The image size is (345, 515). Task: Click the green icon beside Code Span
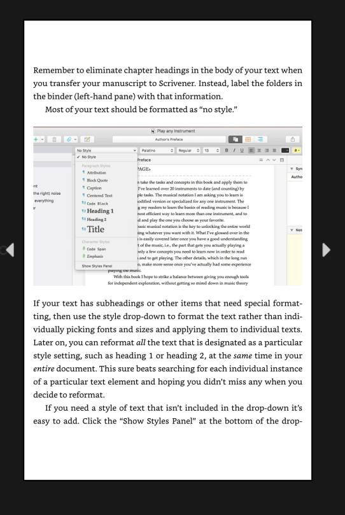pyautogui.click(x=84, y=249)
